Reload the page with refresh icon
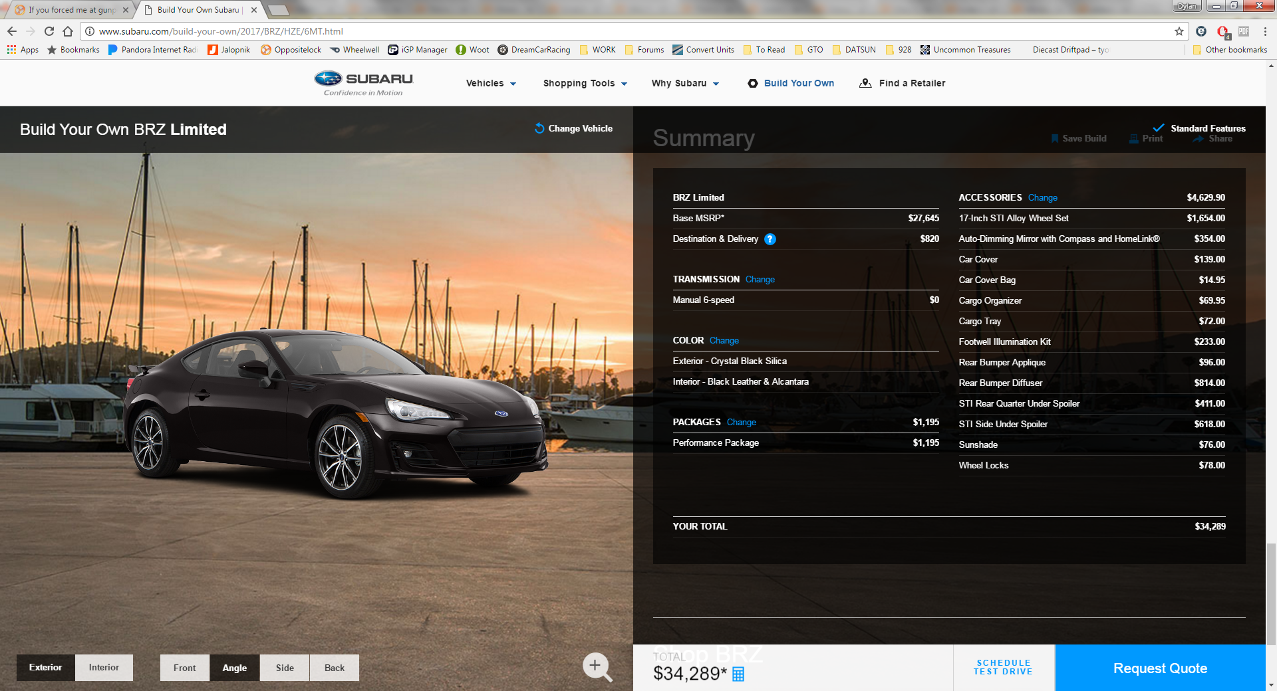 [49, 31]
